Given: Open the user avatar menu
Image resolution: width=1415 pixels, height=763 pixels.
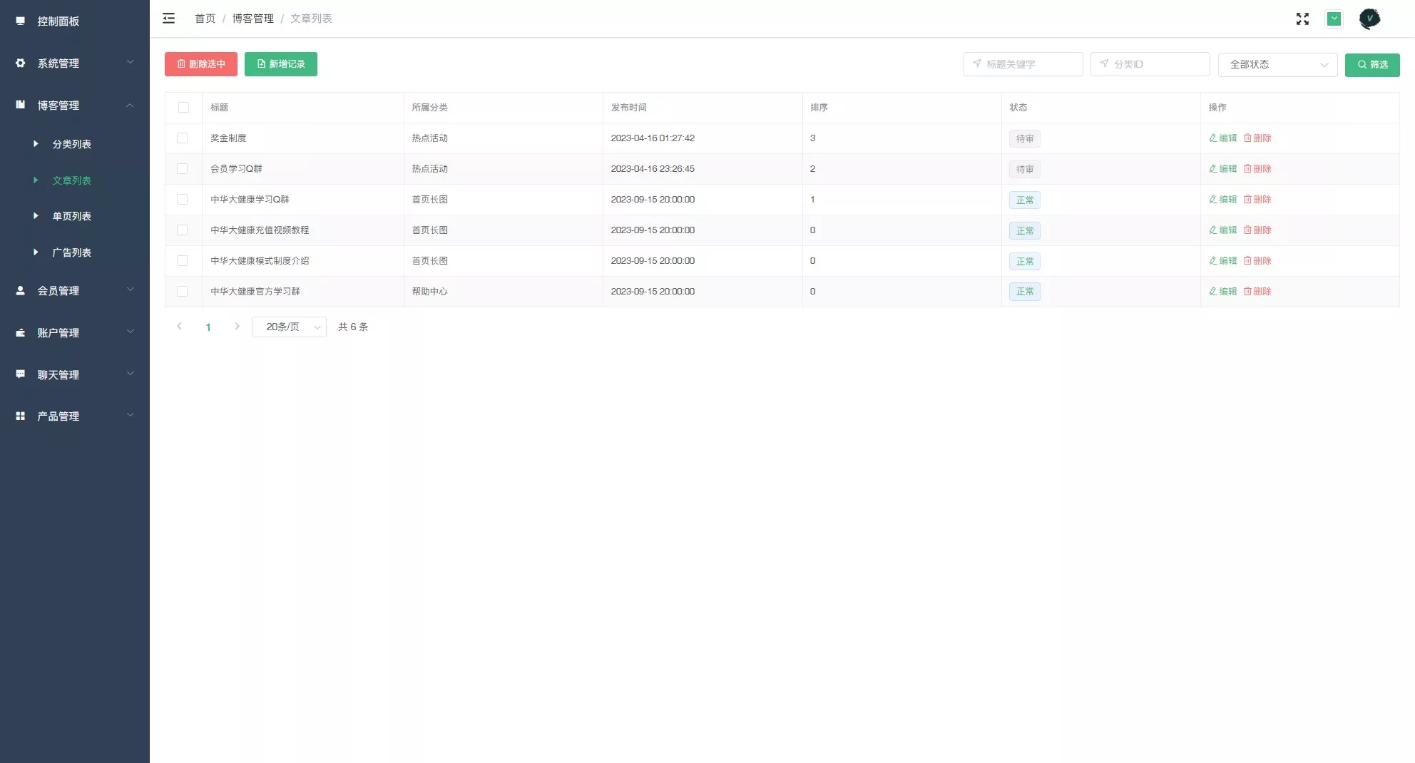Looking at the screenshot, I should click(1369, 19).
